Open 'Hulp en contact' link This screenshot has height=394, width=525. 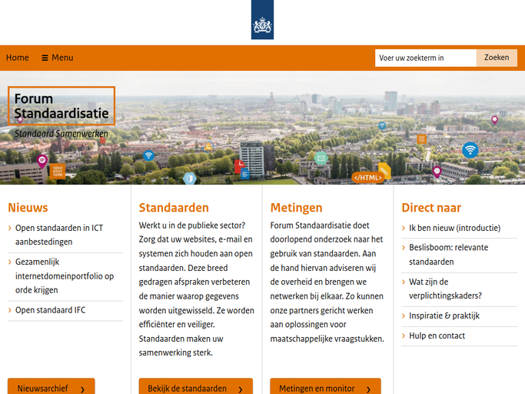(437, 336)
